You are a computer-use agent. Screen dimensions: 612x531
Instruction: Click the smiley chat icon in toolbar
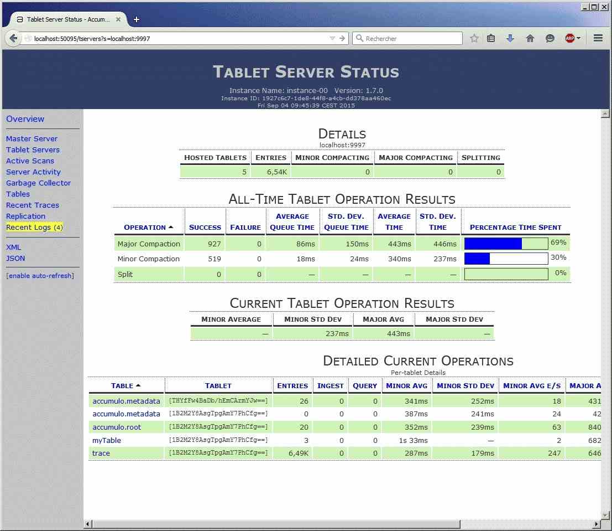point(550,38)
